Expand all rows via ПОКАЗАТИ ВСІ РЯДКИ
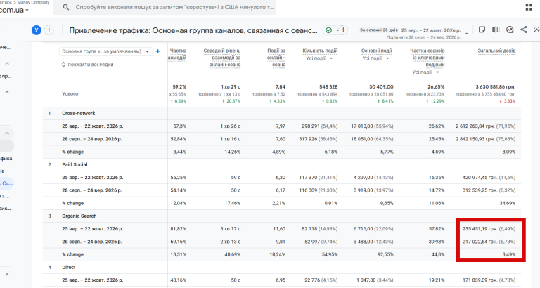The width and height of the screenshot is (540, 288). (87, 65)
